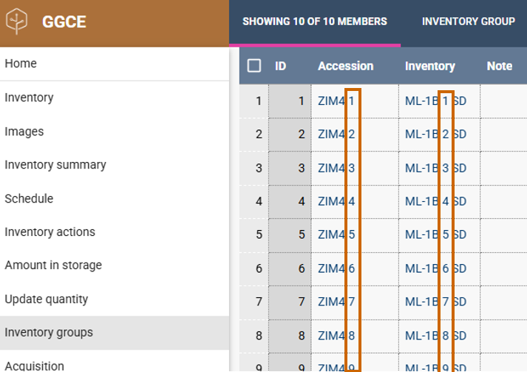
Task: Toggle the select-all checkbox in table header
Action: [254, 66]
